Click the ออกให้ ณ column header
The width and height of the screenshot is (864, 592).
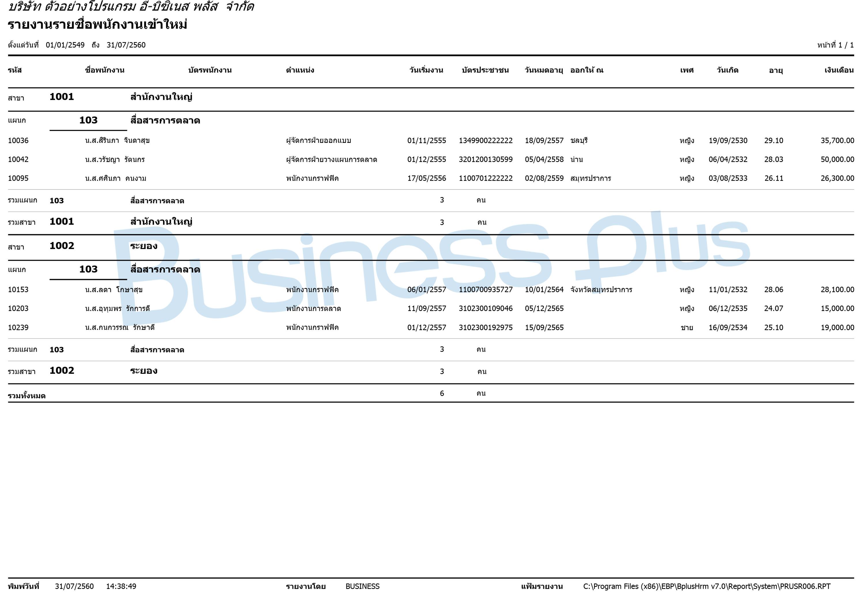click(x=587, y=70)
